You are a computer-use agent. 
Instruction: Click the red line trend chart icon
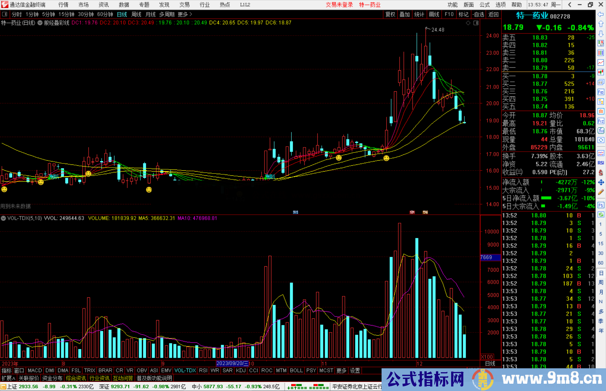pyautogui.click(x=601, y=63)
